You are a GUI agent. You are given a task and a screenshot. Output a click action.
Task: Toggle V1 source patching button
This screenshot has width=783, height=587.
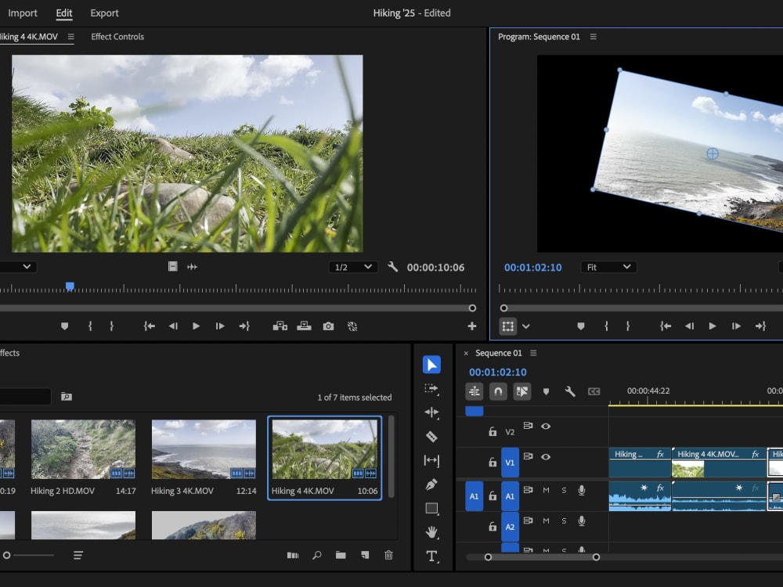point(510,463)
